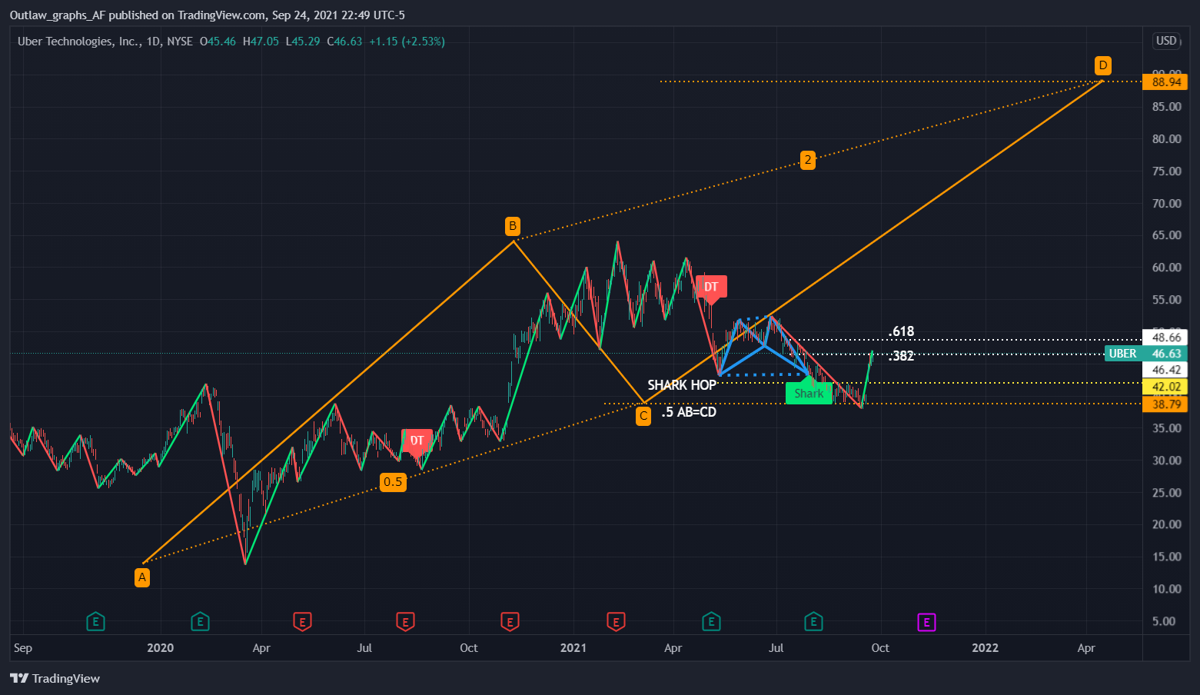Click the green earnings marker between Sep and 2020
The image size is (1200, 695).
95,621
